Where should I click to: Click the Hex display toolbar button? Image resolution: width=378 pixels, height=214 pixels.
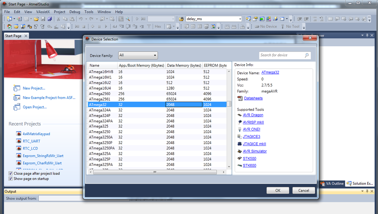coord(158,26)
